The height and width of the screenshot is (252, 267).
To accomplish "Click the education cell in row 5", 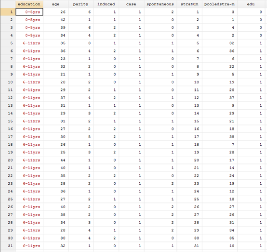I will pyautogui.click(x=29, y=43).
